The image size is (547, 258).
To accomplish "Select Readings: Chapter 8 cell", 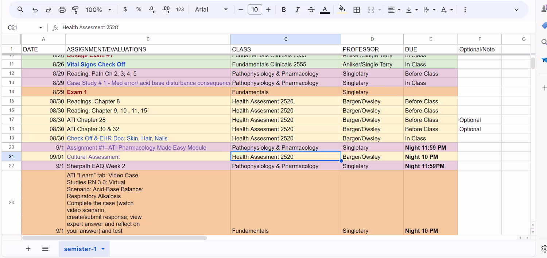I will pyautogui.click(x=148, y=101).
